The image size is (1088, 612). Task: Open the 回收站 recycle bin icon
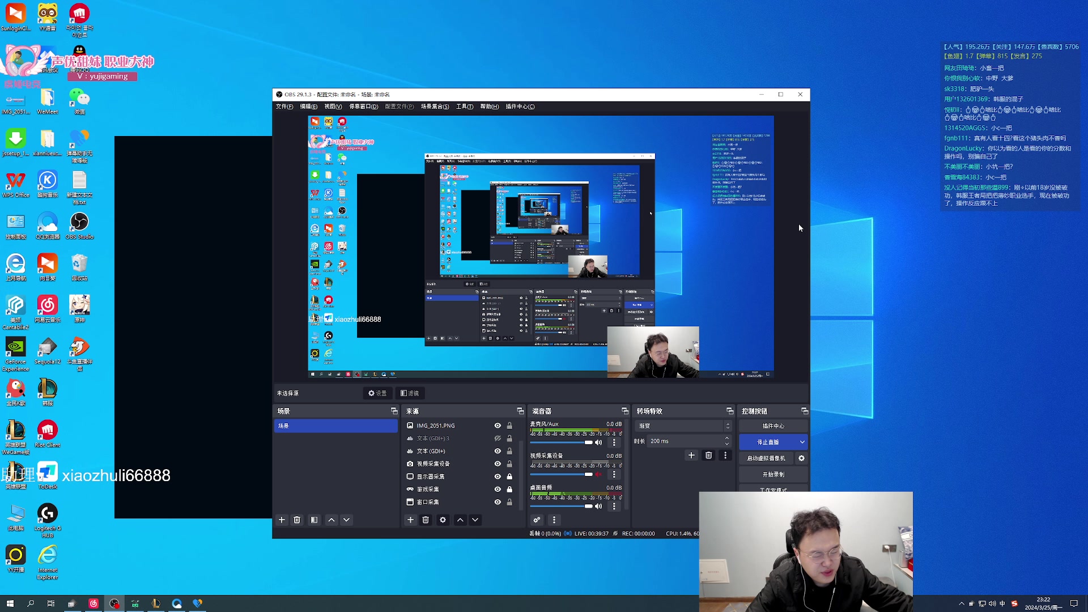[79, 267]
